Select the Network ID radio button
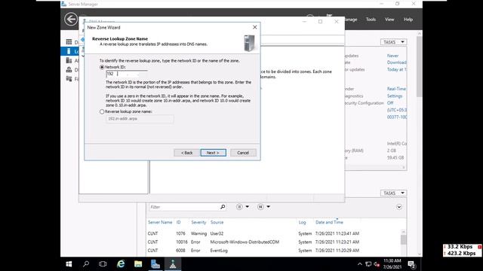 click(x=102, y=67)
